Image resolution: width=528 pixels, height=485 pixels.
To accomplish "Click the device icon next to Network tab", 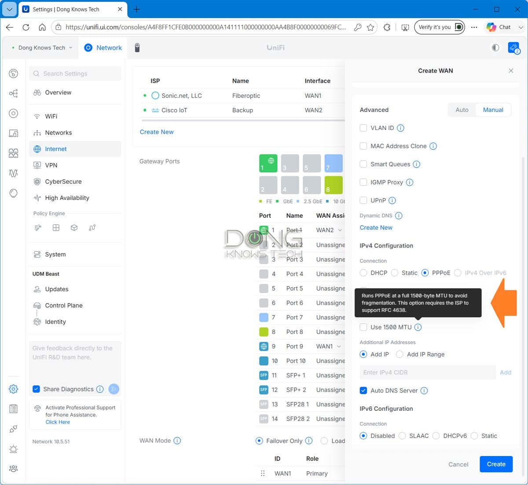I will (137, 47).
